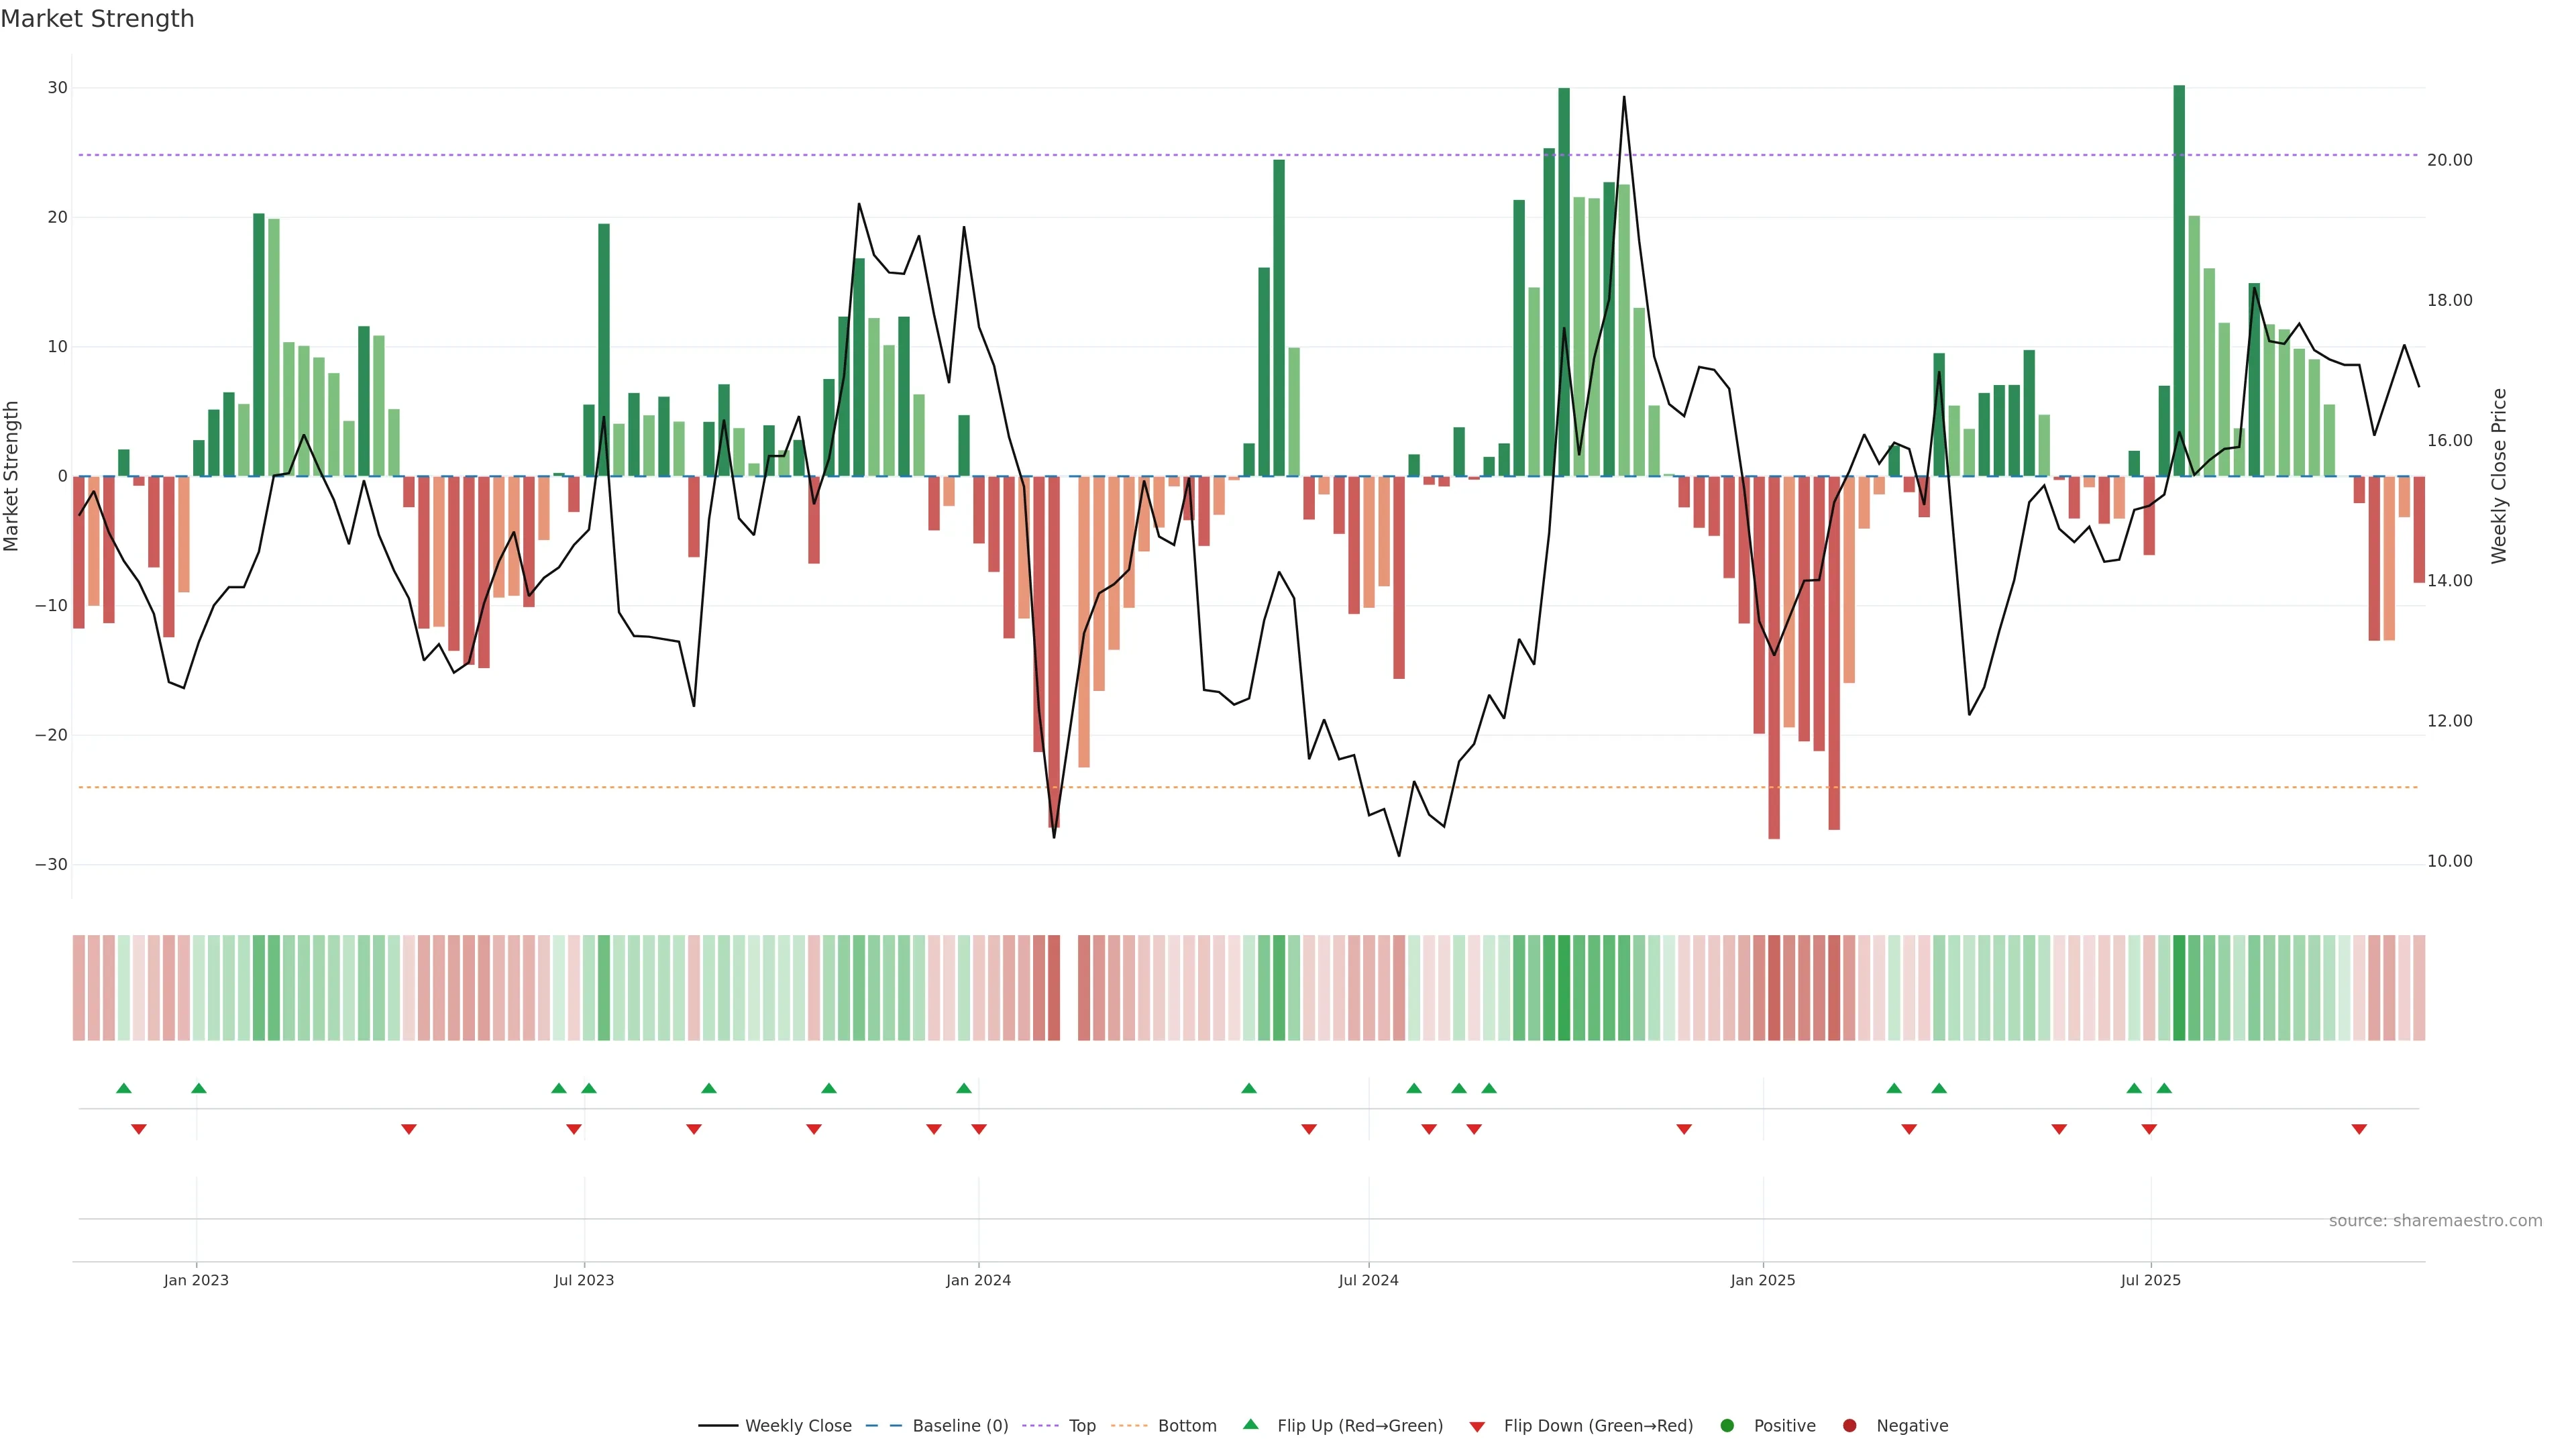Click the Weekly Close Price axis title

(2499, 476)
